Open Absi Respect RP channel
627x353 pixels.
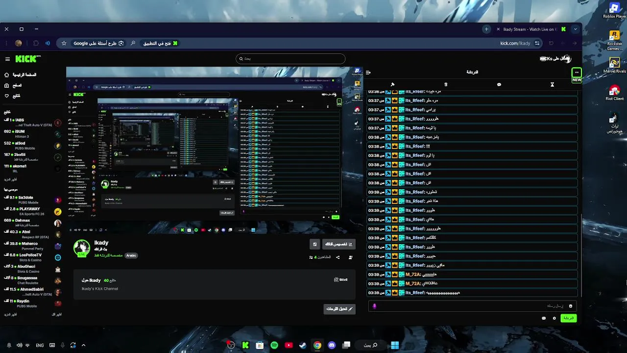tap(32, 234)
